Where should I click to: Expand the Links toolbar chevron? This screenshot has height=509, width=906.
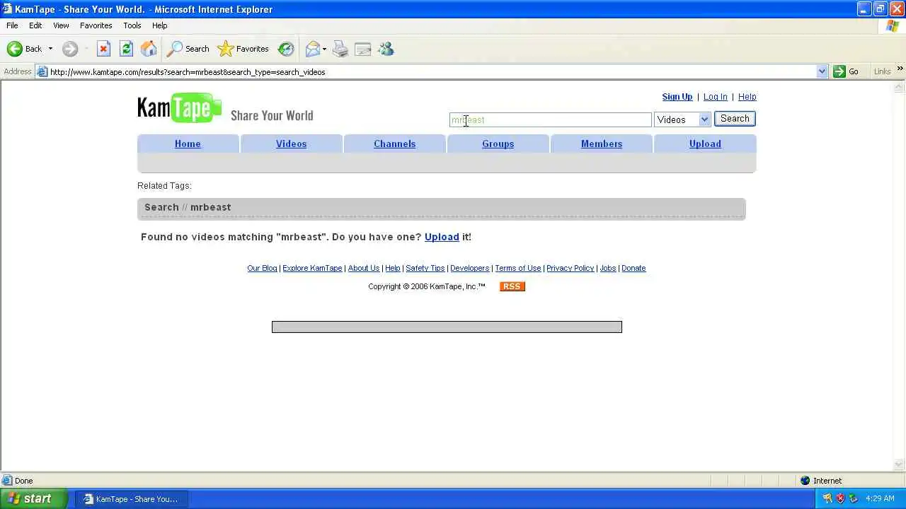(900, 69)
